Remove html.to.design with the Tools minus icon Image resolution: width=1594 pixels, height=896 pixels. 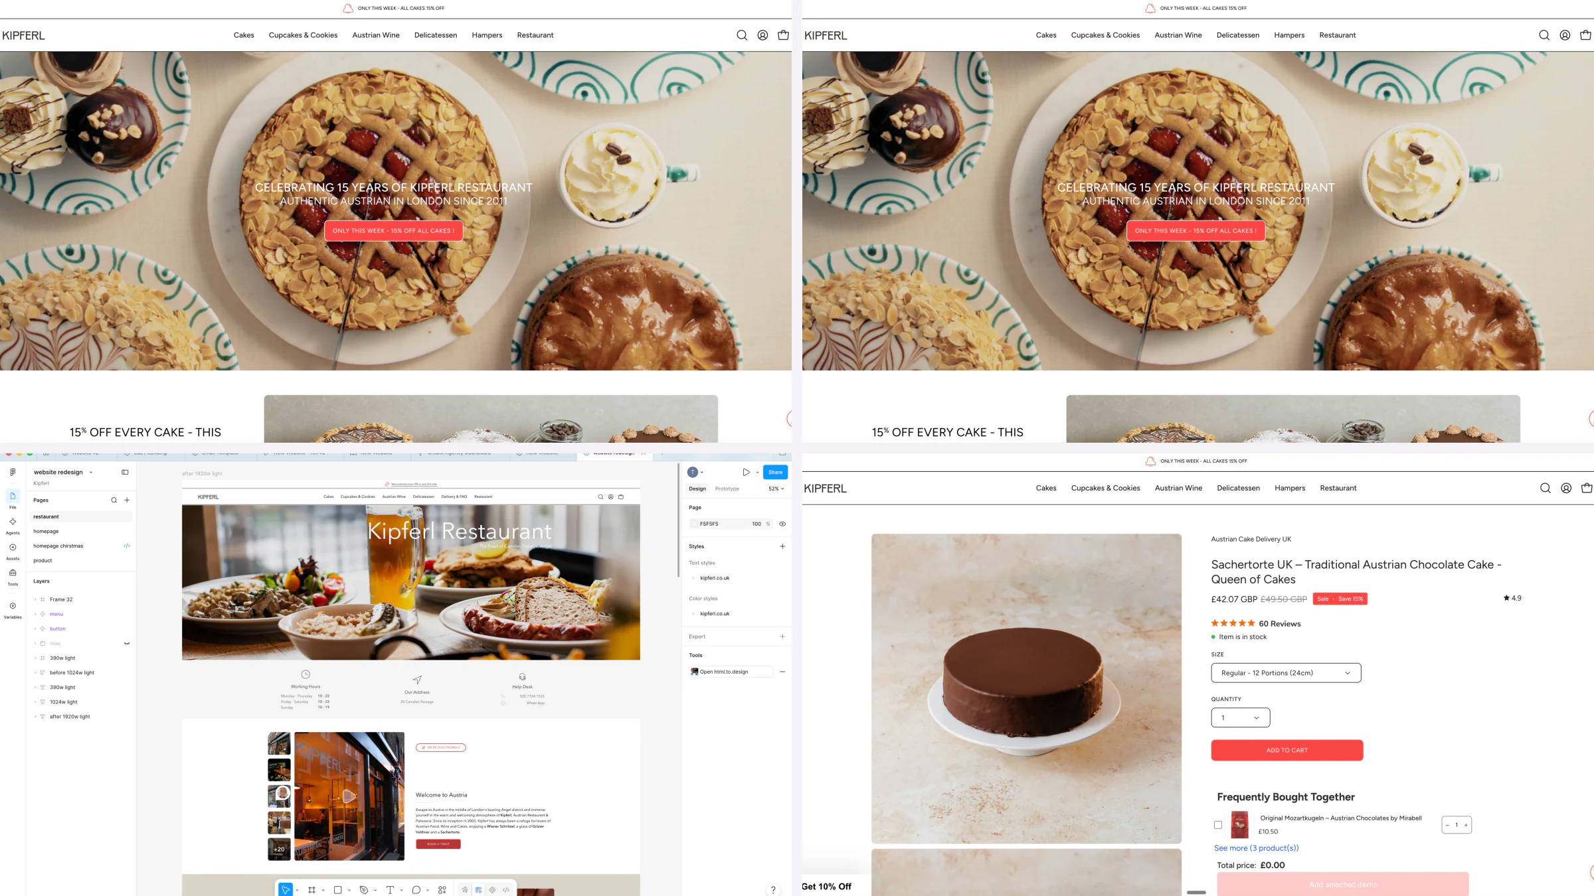pos(782,672)
